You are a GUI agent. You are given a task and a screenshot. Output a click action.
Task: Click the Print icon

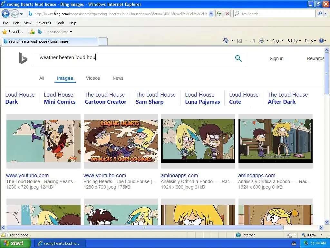(261, 41)
